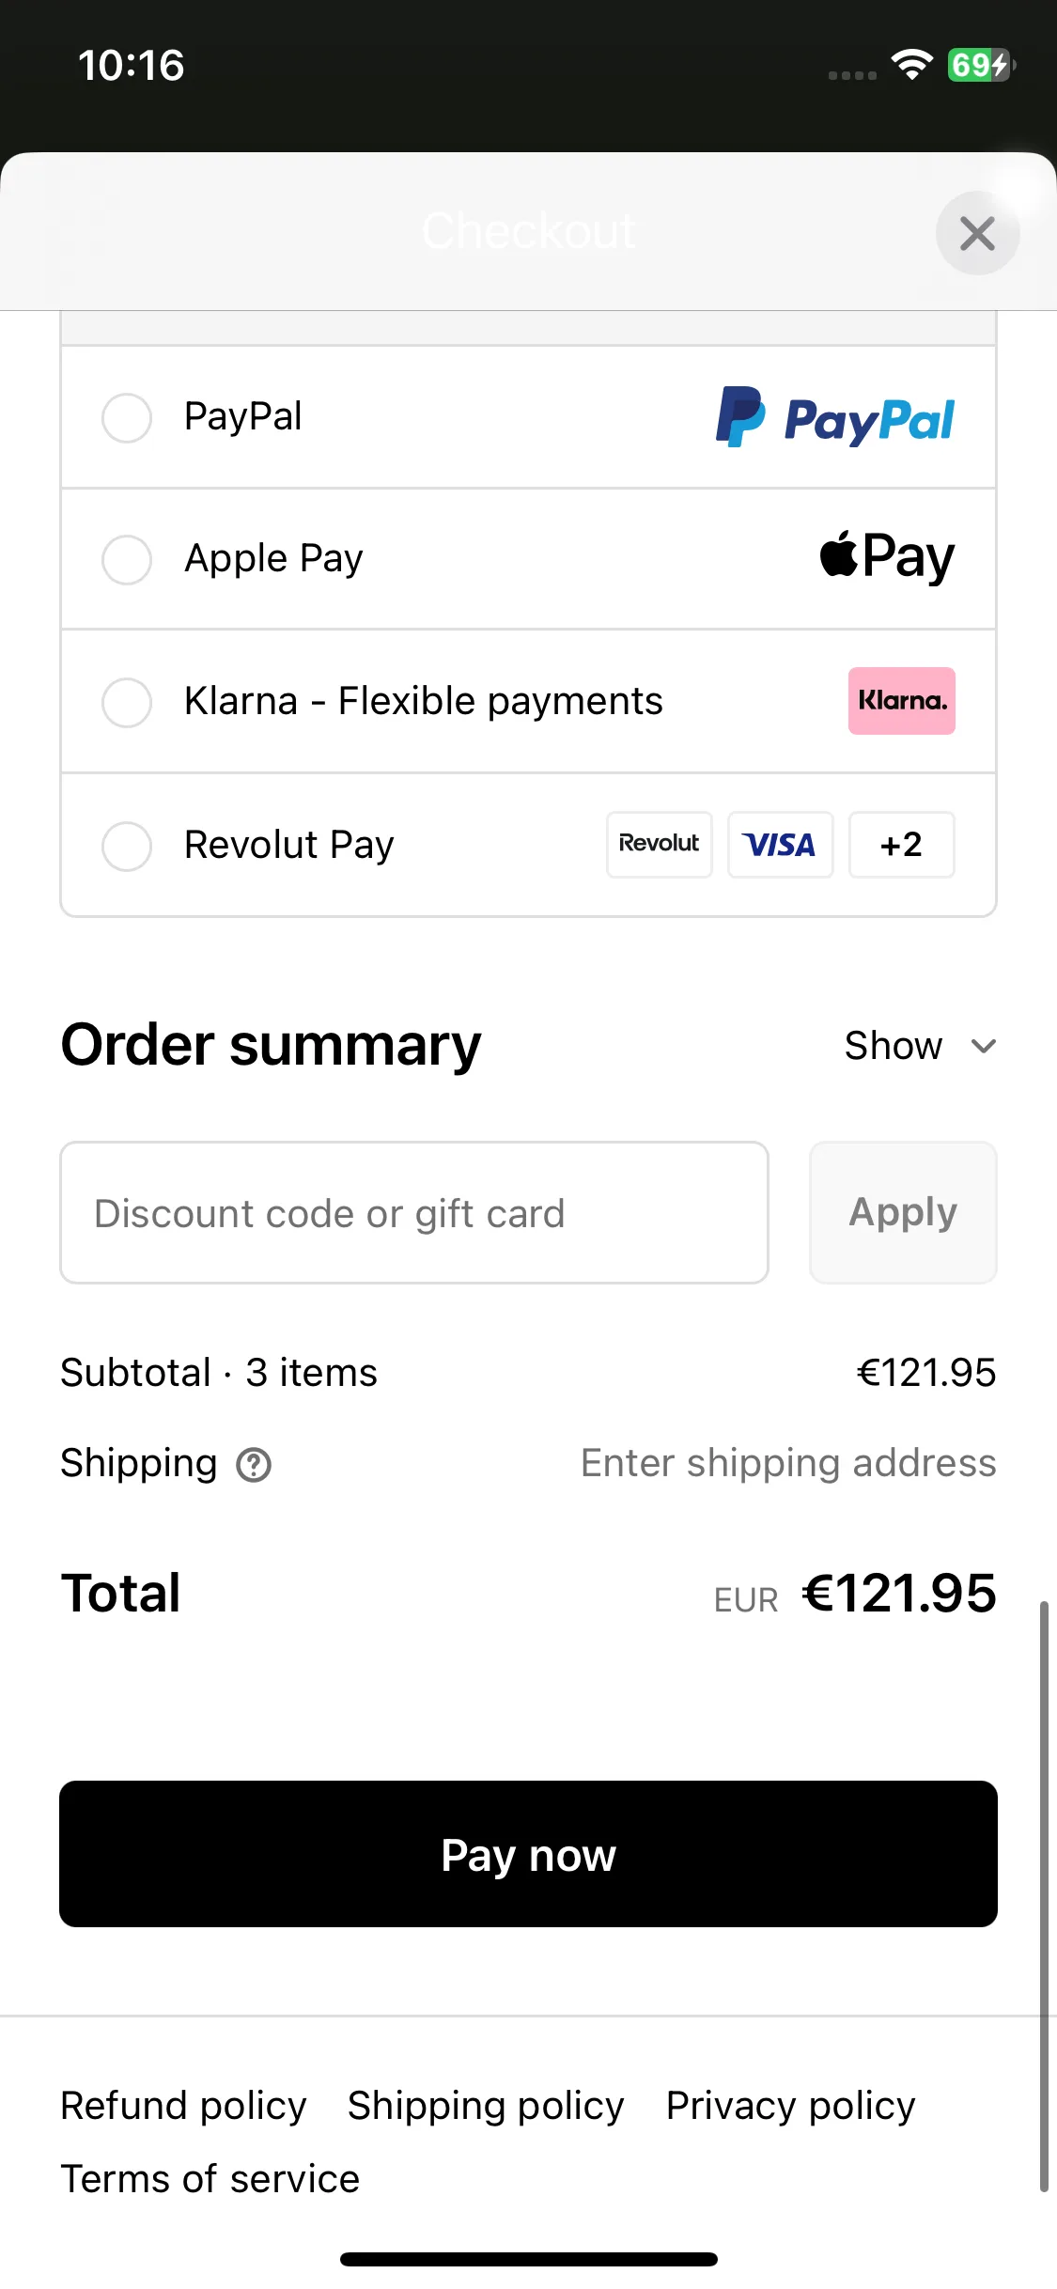Viewport: 1057px width, 2289px height.
Task: Open the +2 more payment cards badge
Action: [901, 844]
